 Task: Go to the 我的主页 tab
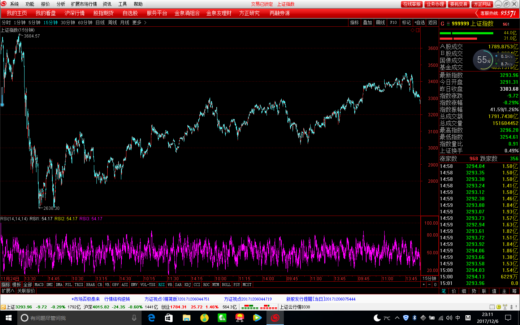17,13
